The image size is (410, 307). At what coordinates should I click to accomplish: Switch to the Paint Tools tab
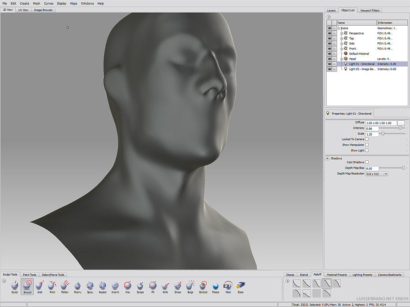[30, 275]
